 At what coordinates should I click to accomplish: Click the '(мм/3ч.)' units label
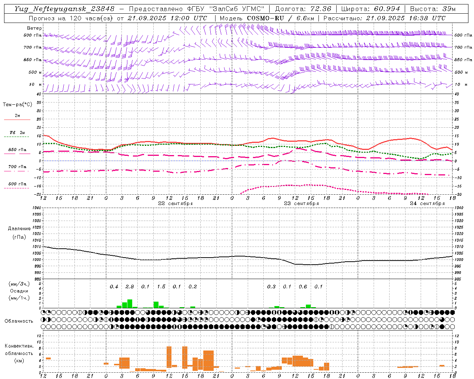tap(19, 284)
